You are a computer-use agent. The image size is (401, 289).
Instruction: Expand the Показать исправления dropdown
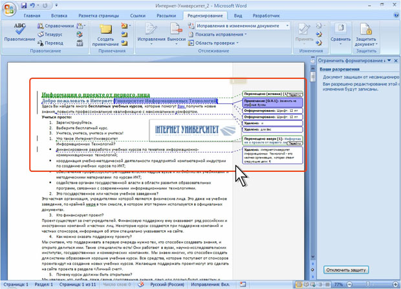[221, 34]
